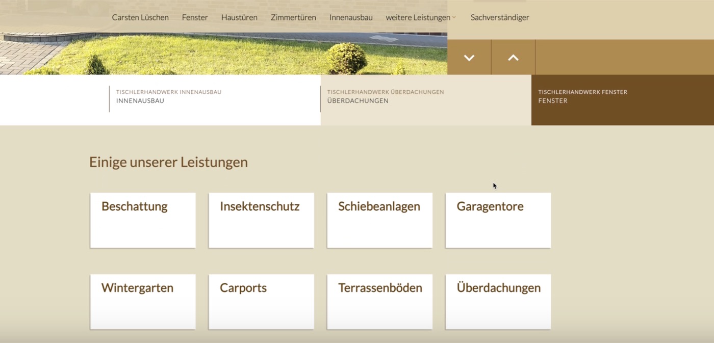Open the Sachverständiger menu item
Viewport: 714px width, 343px height.
[x=500, y=17]
